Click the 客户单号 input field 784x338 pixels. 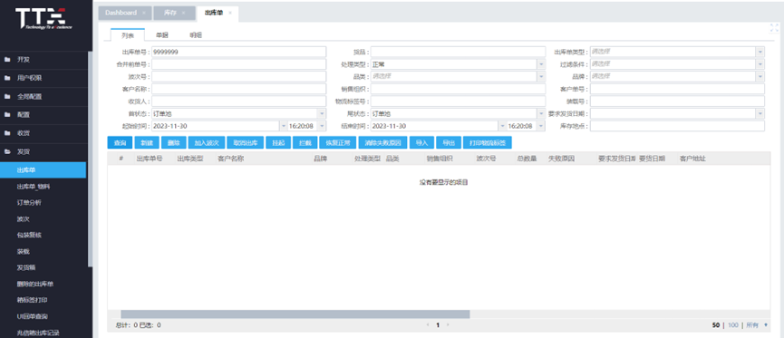pyautogui.click(x=677, y=89)
